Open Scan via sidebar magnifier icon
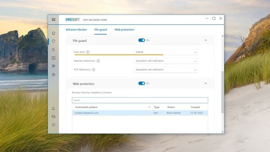The width and height of the screenshot is (270, 152). [x=54, y=50]
